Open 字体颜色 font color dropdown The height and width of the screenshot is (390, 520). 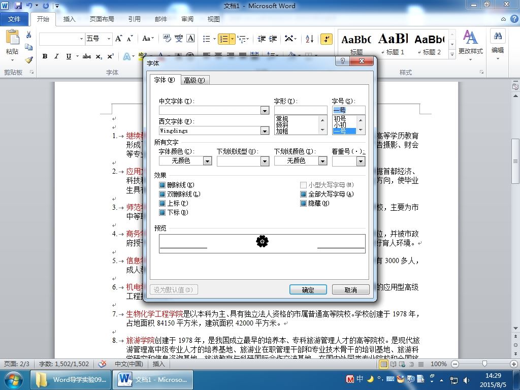pos(207,161)
